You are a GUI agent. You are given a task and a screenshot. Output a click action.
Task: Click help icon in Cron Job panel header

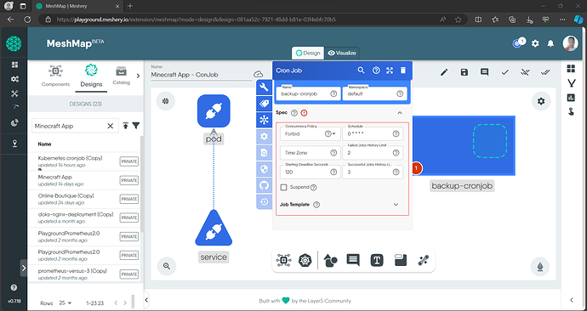tap(376, 71)
